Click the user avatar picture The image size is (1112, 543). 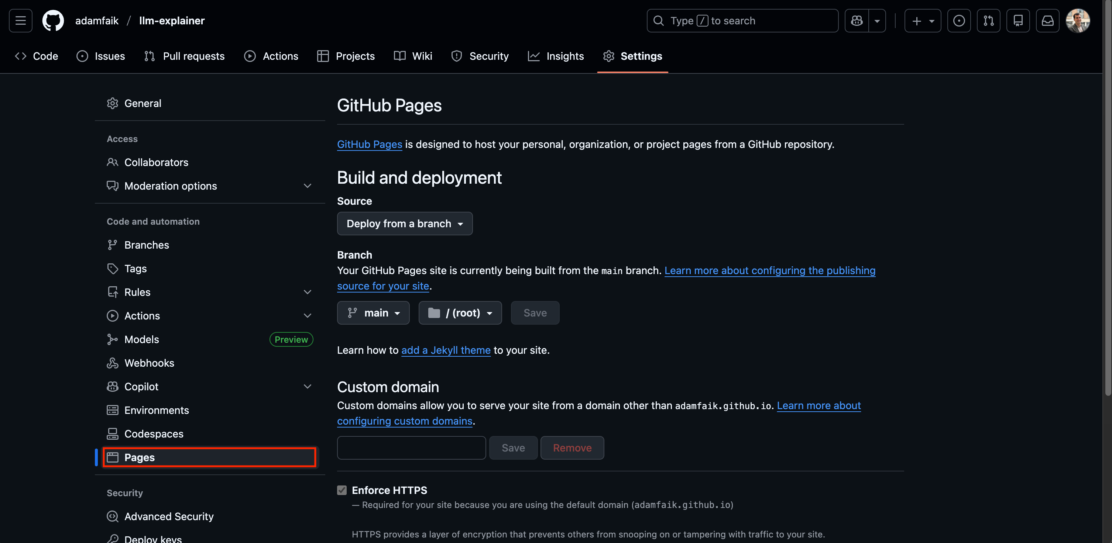tap(1077, 20)
